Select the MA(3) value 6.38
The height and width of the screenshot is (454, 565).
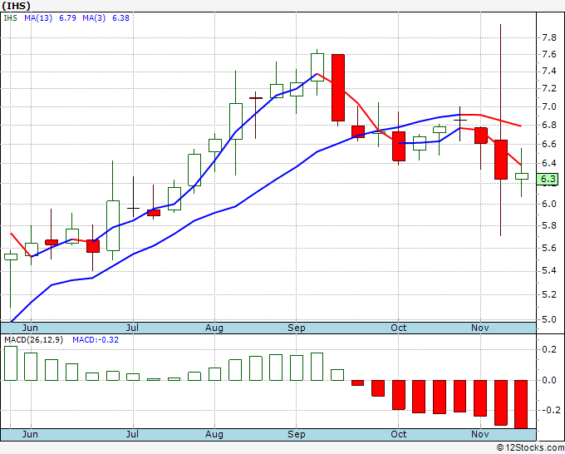click(120, 18)
